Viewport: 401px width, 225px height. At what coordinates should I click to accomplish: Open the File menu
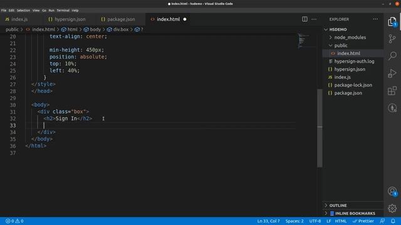click(x=4, y=11)
